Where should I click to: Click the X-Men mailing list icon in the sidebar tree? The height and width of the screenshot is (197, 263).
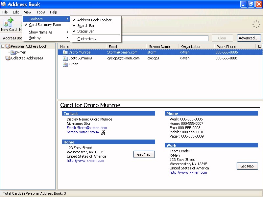coord(13,53)
